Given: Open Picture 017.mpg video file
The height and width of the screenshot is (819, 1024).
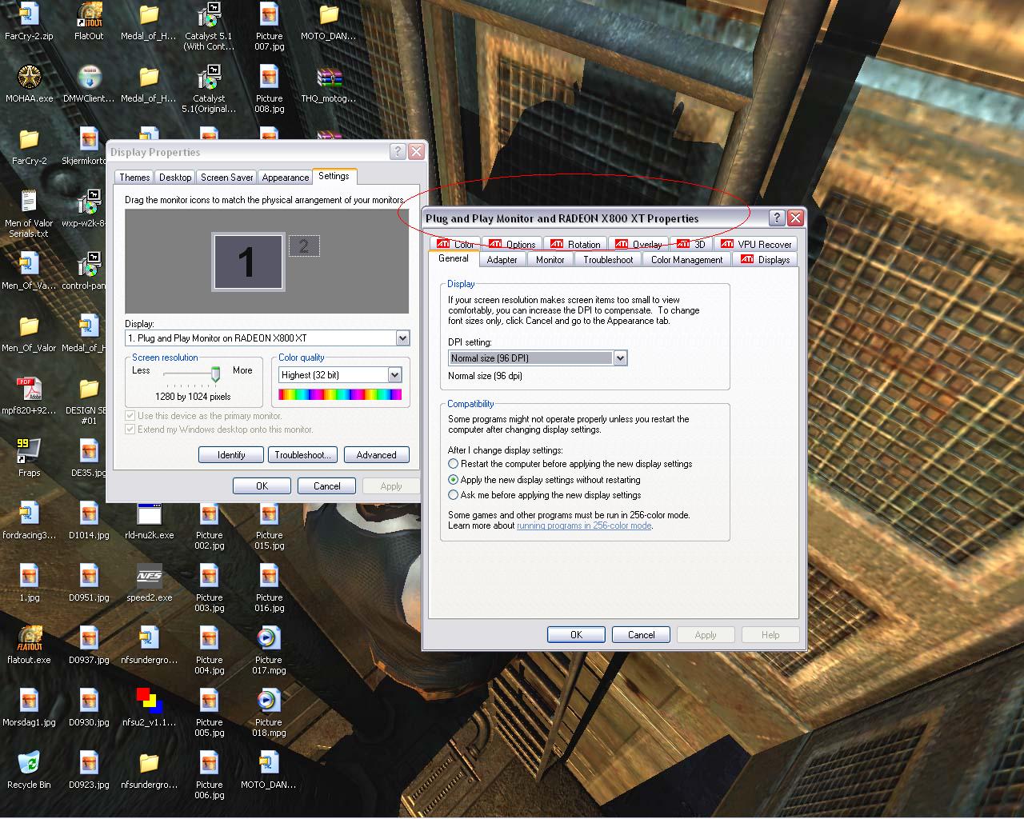Looking at the screenshot, I should pos(269,651).
